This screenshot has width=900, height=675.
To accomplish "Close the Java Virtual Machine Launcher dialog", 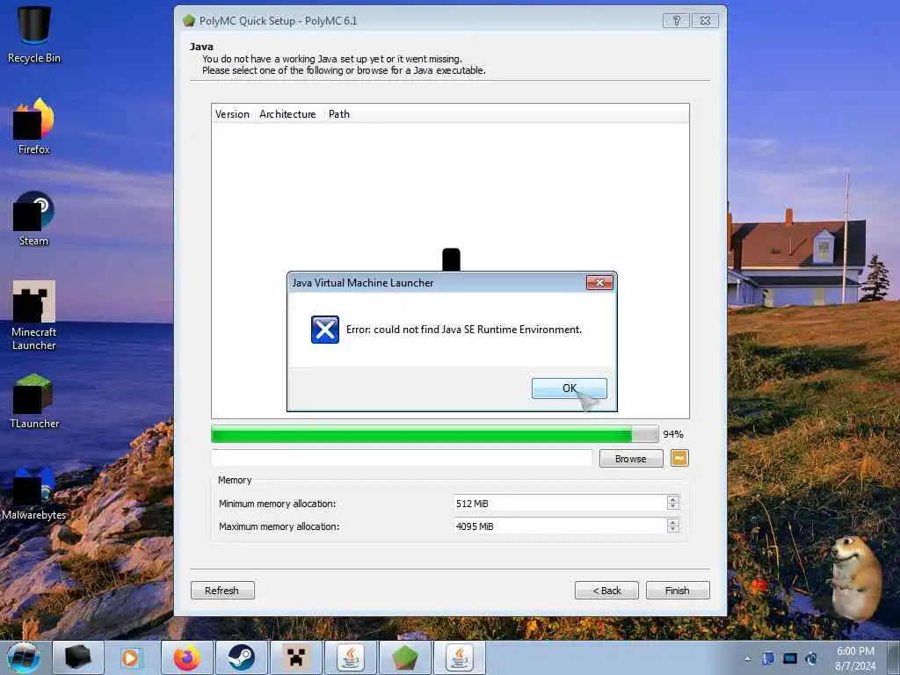I will [599, 282].
